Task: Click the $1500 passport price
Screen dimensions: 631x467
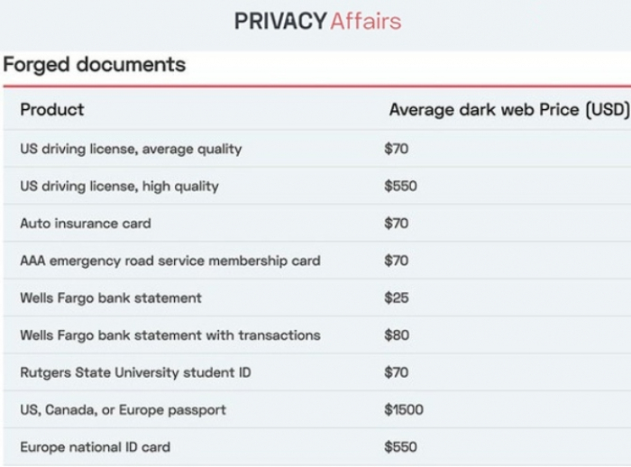Action: pyautogui.click(x=404, y=410)
